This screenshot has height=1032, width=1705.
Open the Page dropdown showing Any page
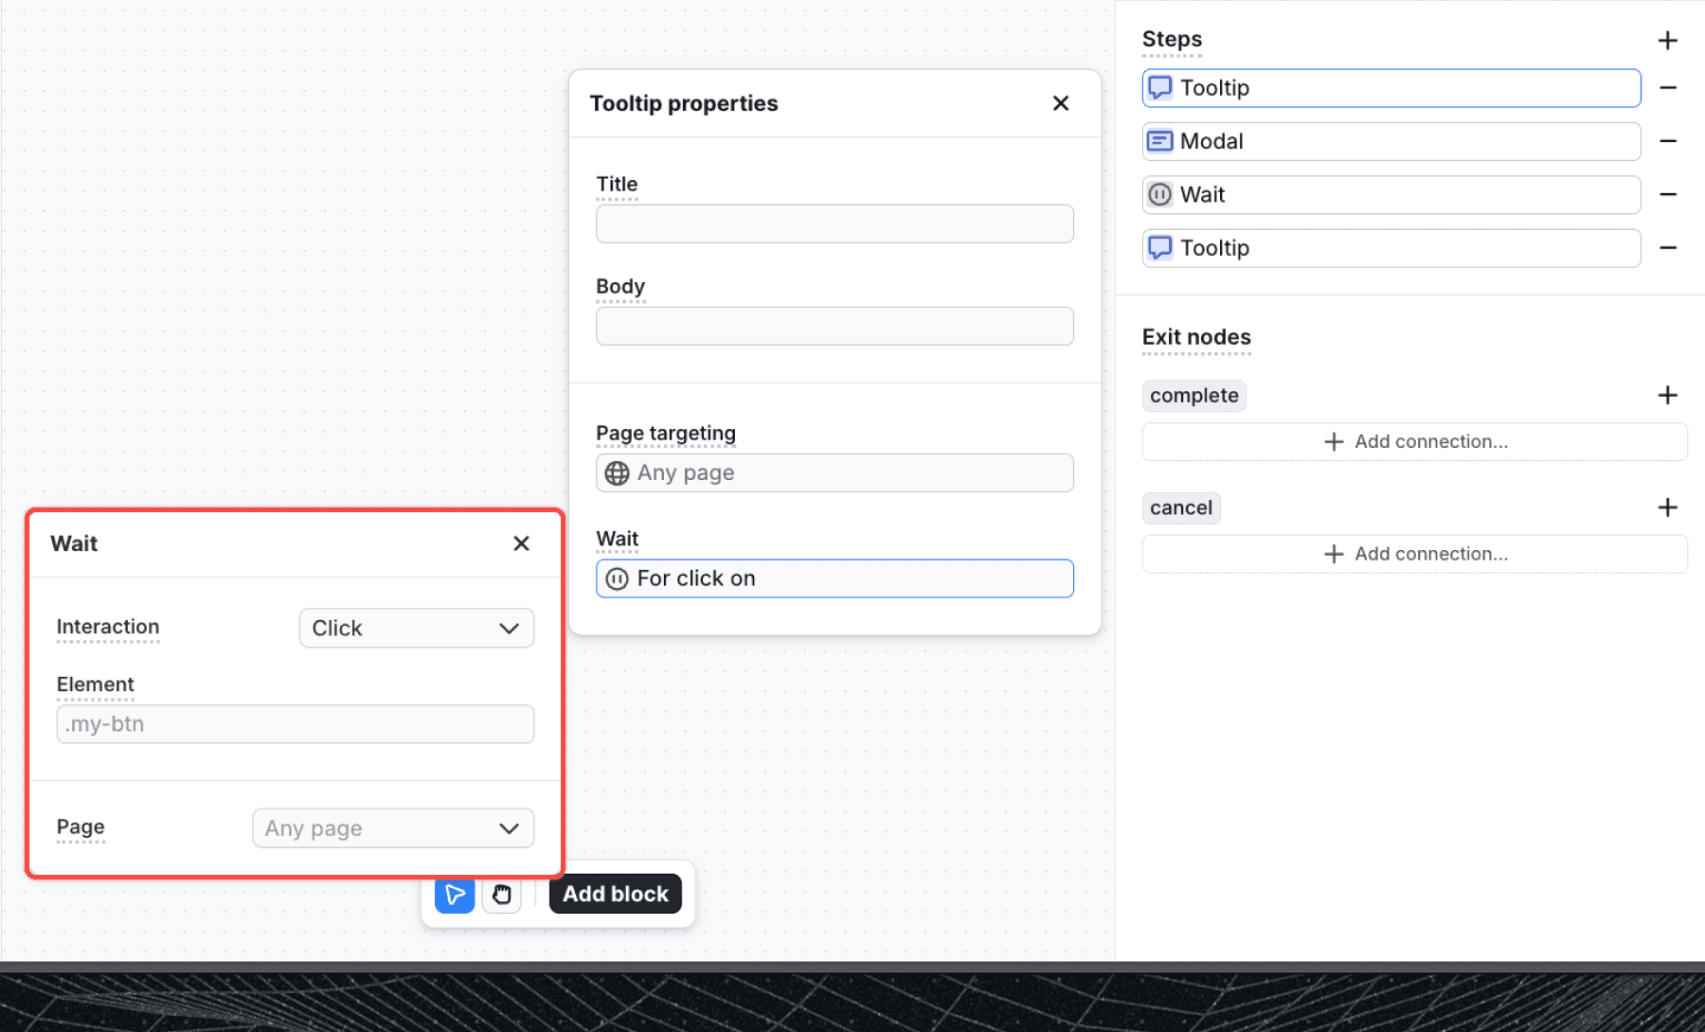pos(392,828)
